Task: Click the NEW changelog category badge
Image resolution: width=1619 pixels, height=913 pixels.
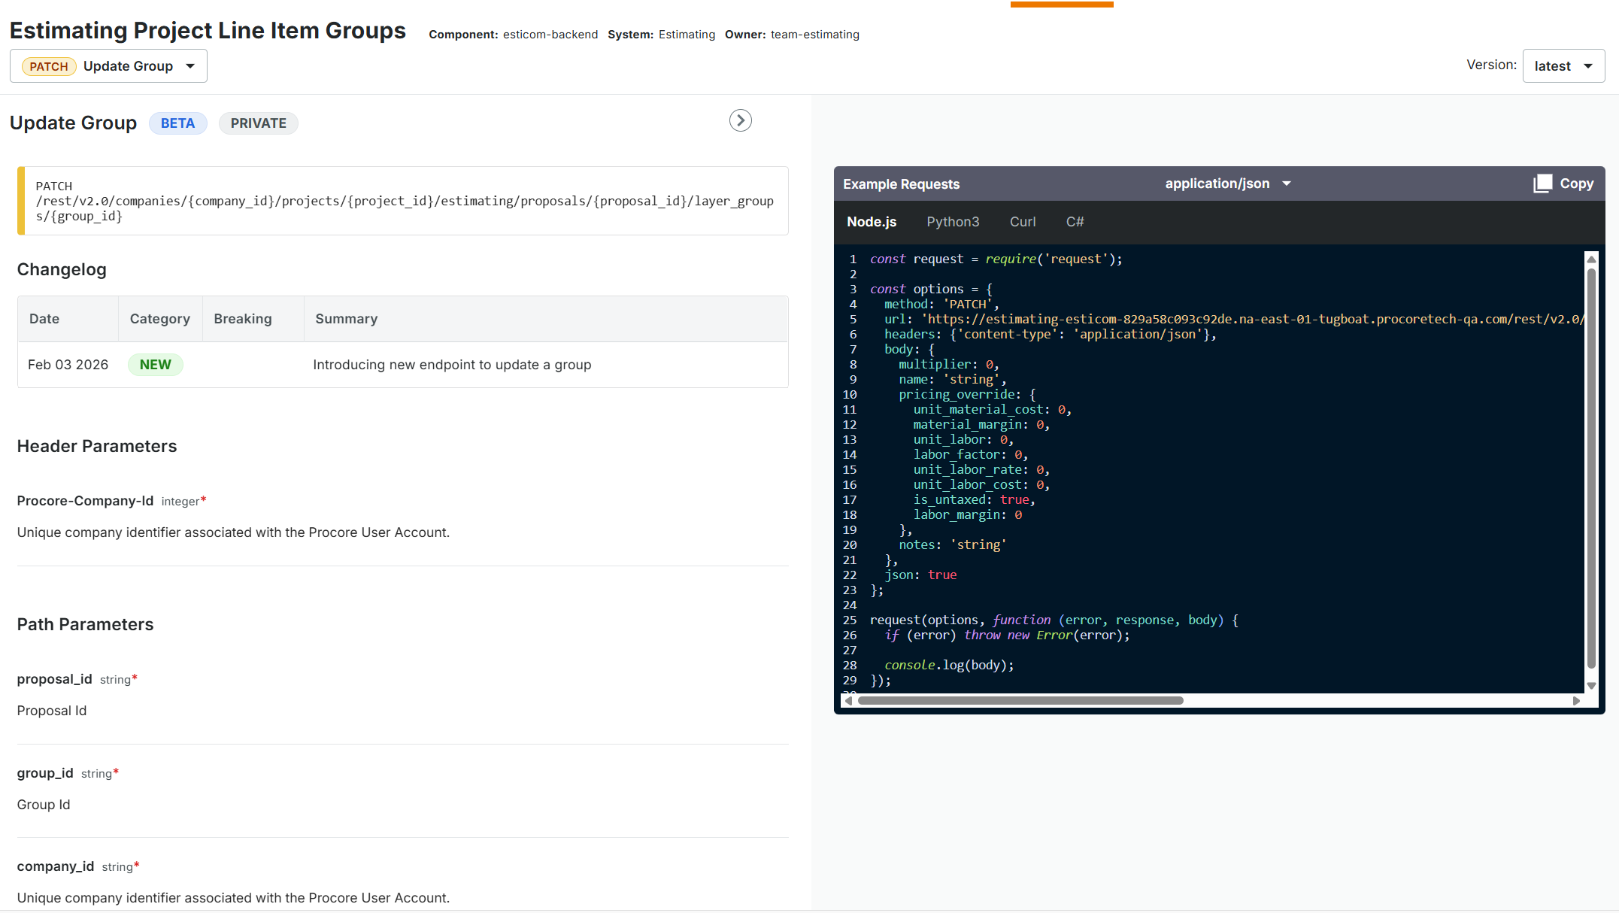Action: pyautogui.click(x=155, y=365)
